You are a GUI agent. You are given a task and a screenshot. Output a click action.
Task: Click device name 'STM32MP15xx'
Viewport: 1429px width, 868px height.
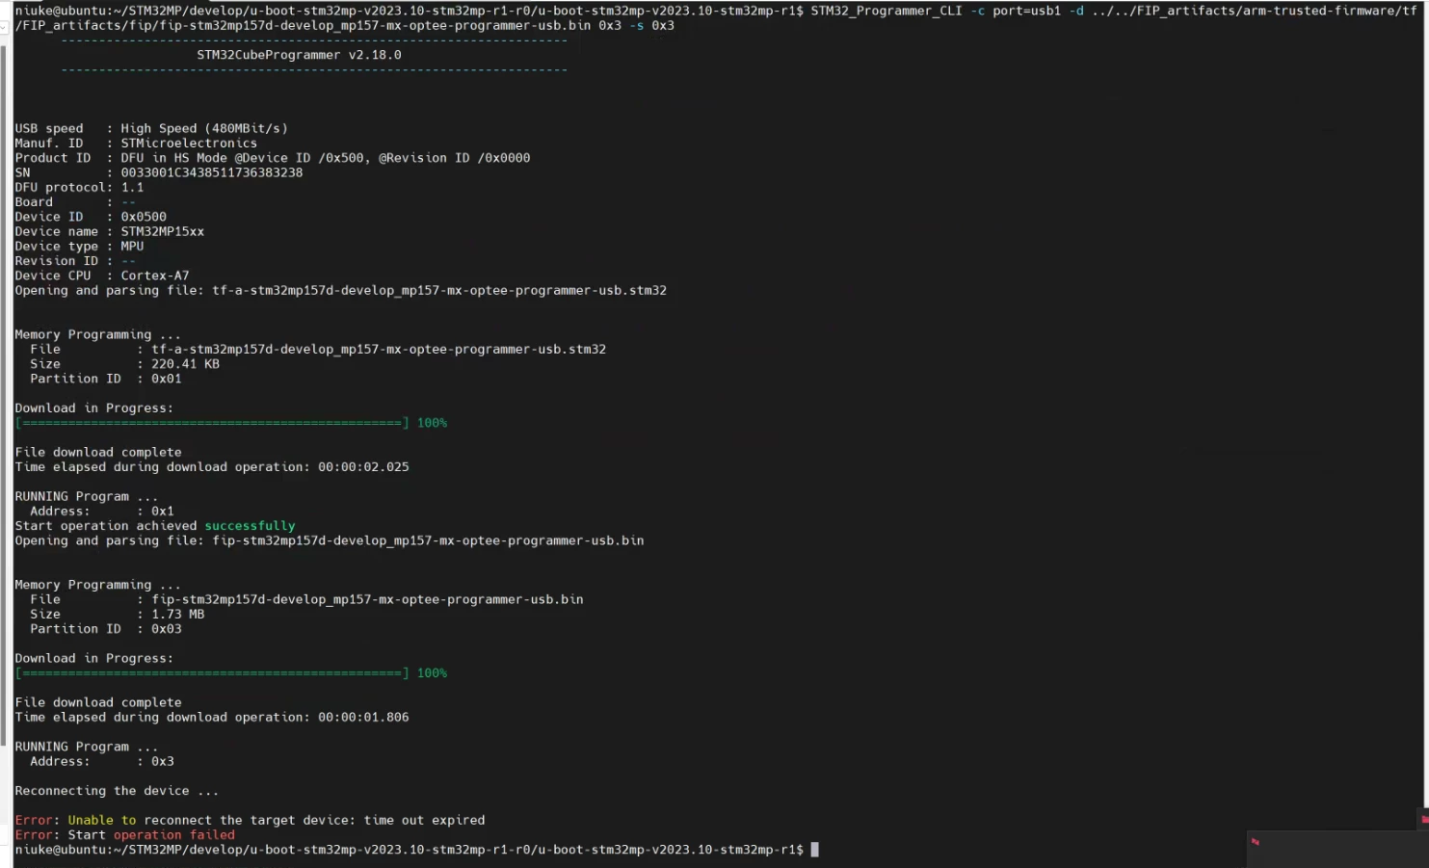click(162, 231)
